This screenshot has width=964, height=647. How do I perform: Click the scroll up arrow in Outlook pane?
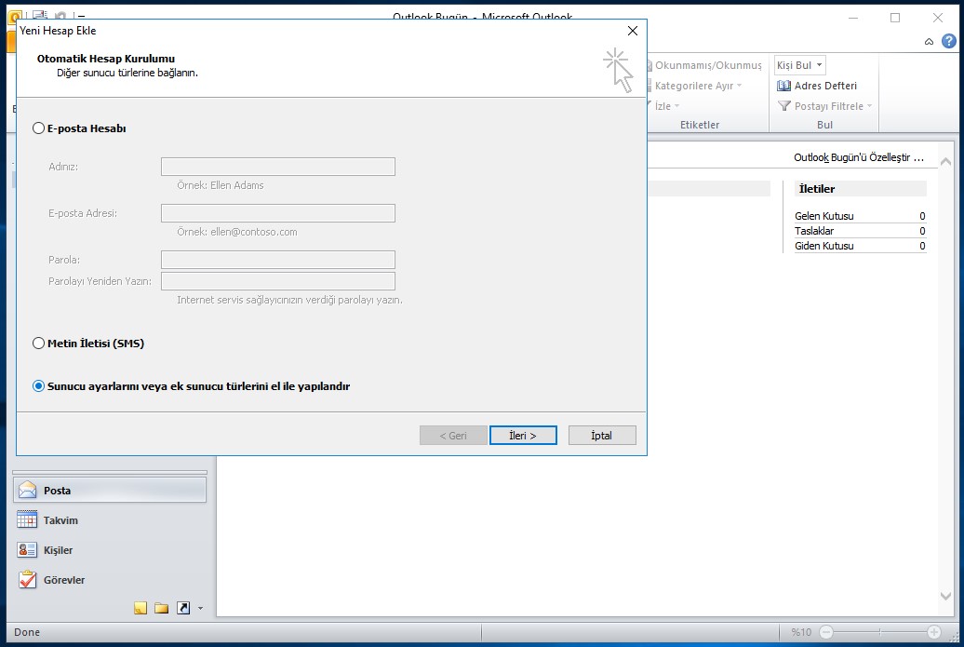click(945, 162)
